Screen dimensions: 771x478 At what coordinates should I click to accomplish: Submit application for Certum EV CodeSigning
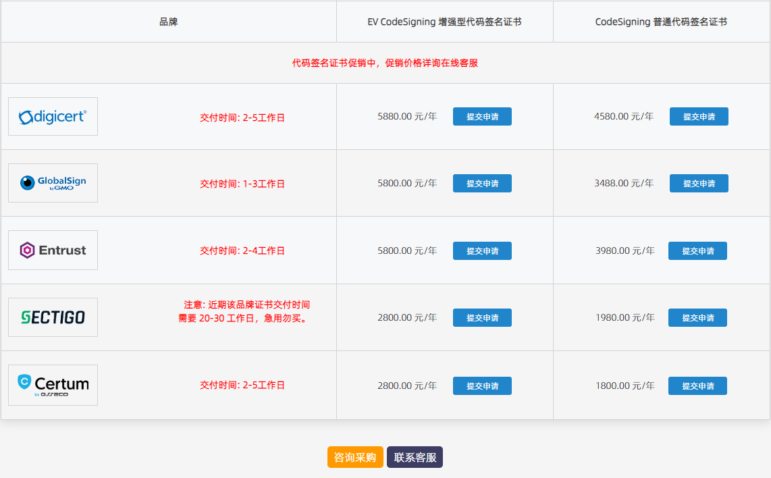[482, 386]
